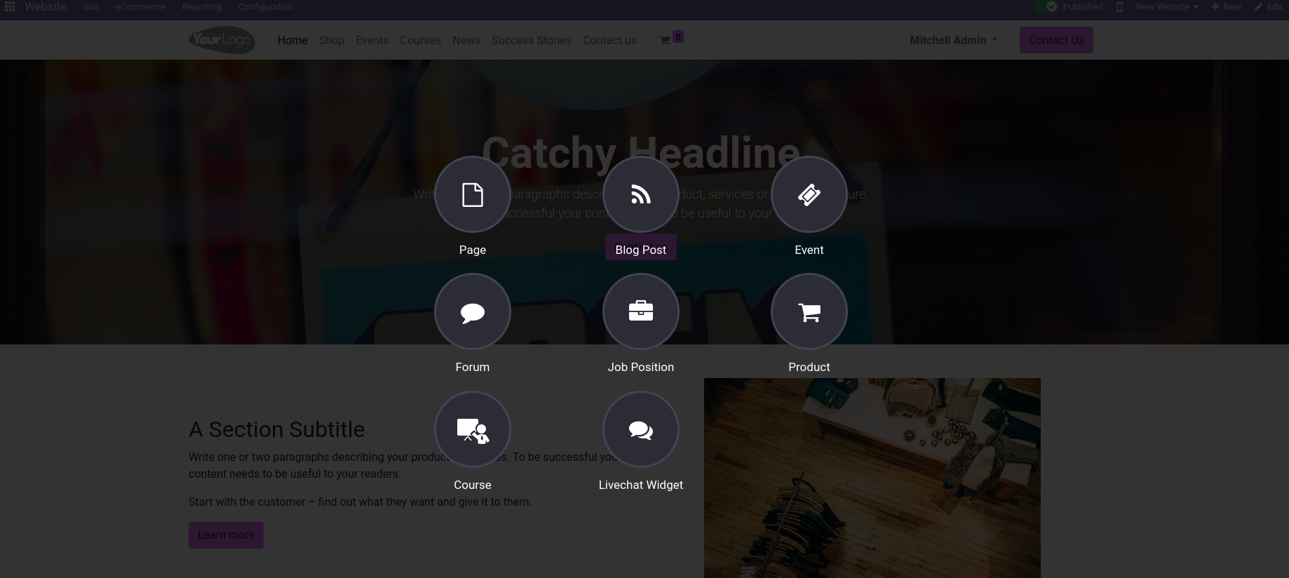Expand the Mitchell Admin user dropdown
The height and width of the screenshot is (578, 1289).
click(953, 40)
